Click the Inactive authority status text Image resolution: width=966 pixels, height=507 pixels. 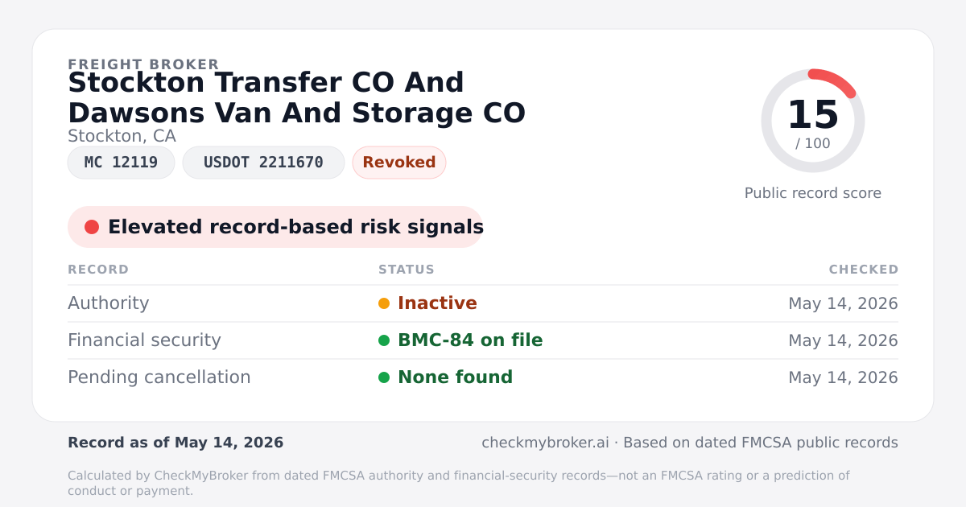click(x=437, y=303)
